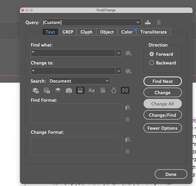Switch to the Glyph tab

pos(86,32)
